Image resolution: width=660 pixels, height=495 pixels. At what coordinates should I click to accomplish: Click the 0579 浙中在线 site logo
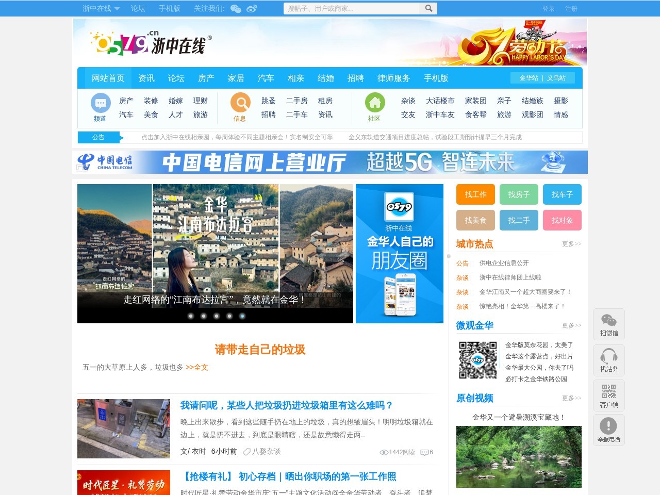151,43
